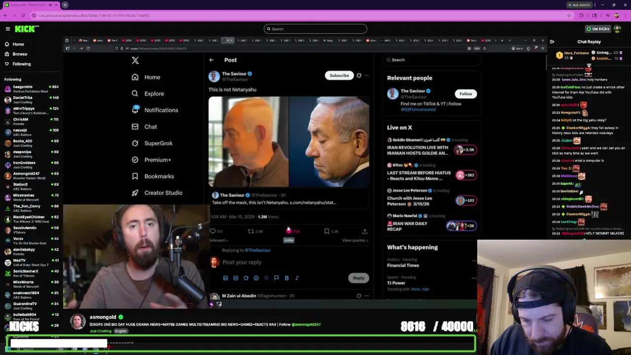Click the repost icon on post

[251, 231]
